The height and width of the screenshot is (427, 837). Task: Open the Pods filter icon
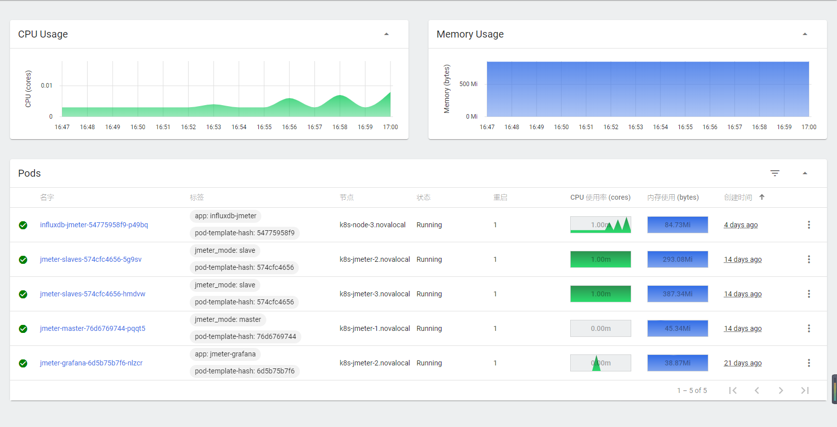coord(775,173)
